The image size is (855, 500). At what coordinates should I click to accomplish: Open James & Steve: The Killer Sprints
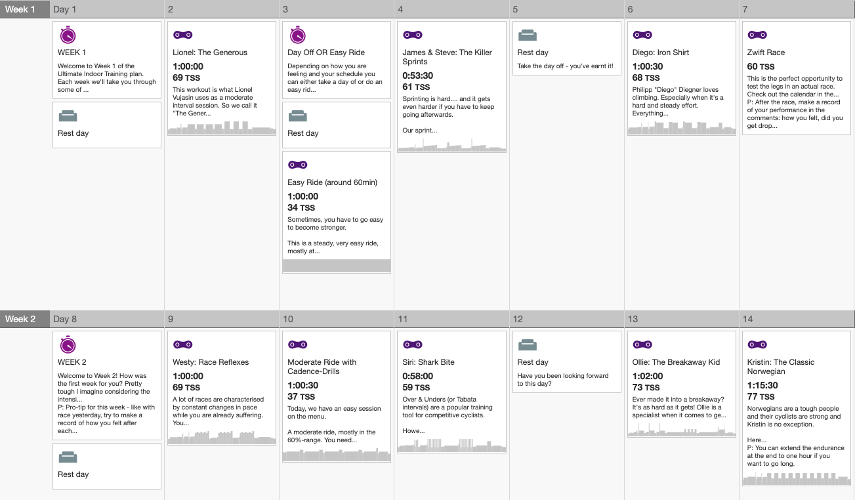pos(447,57)
